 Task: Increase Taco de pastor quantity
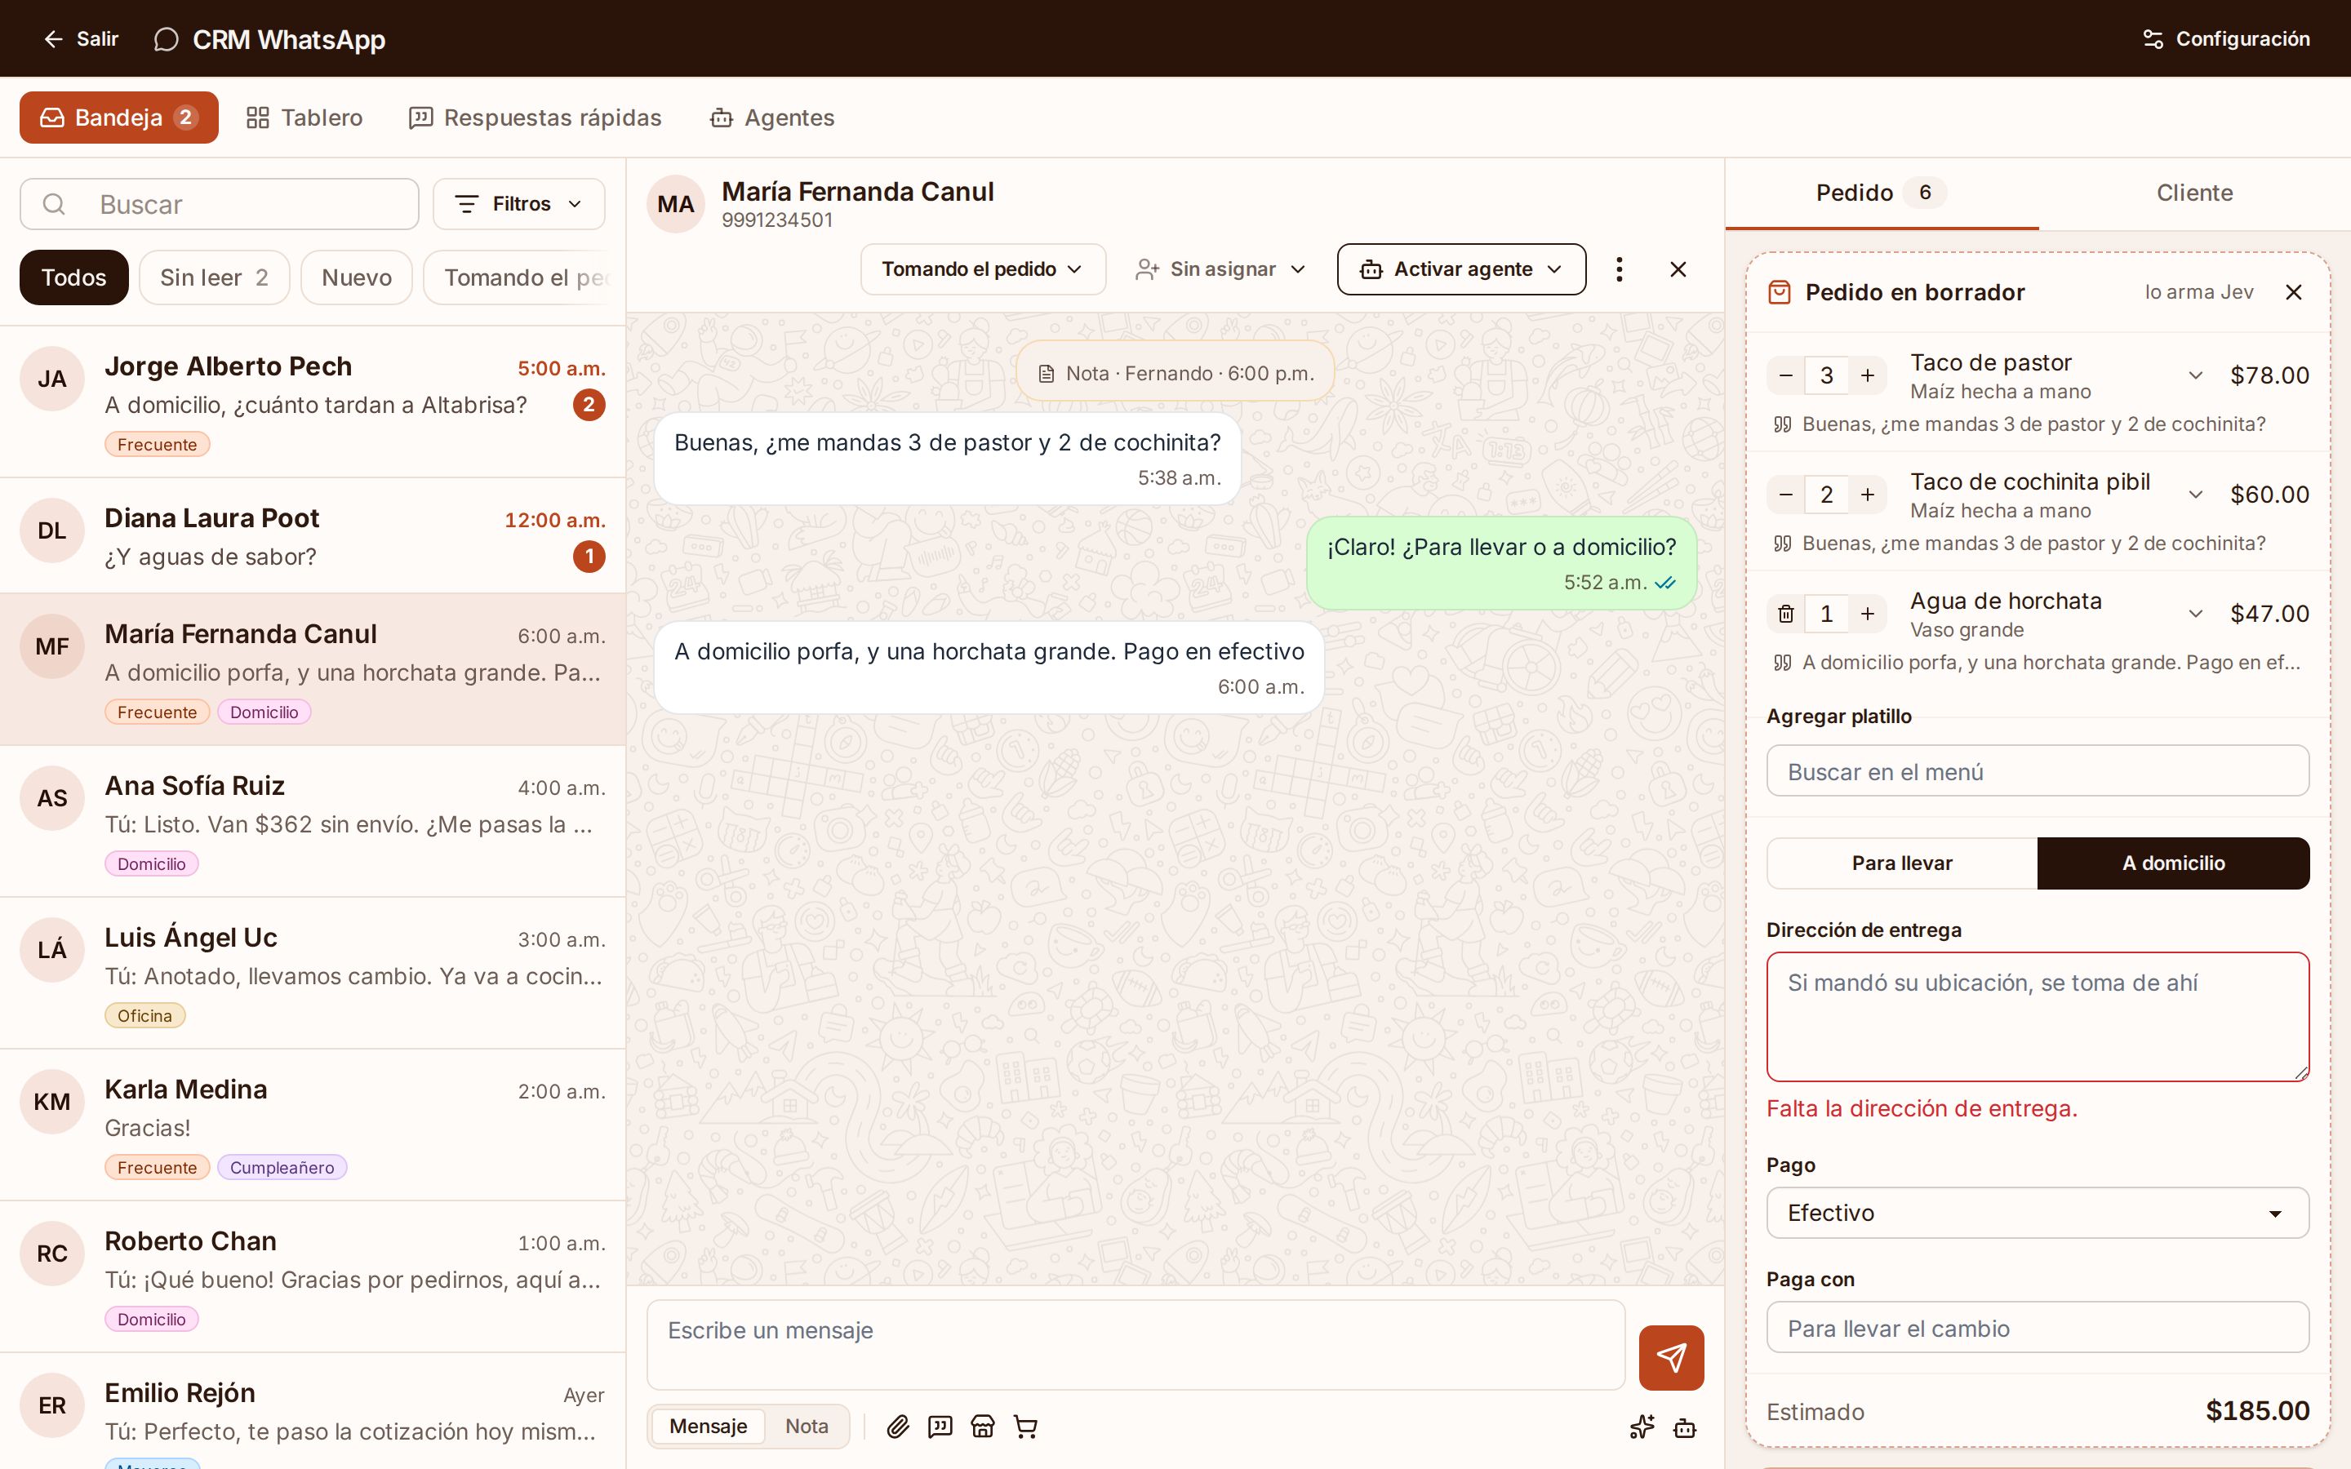(x=1867, y=376)
